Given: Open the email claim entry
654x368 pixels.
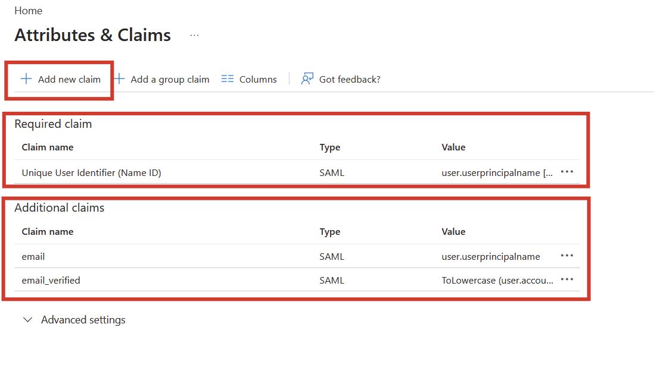Looking at the screenshot, I should coord(33,257).
